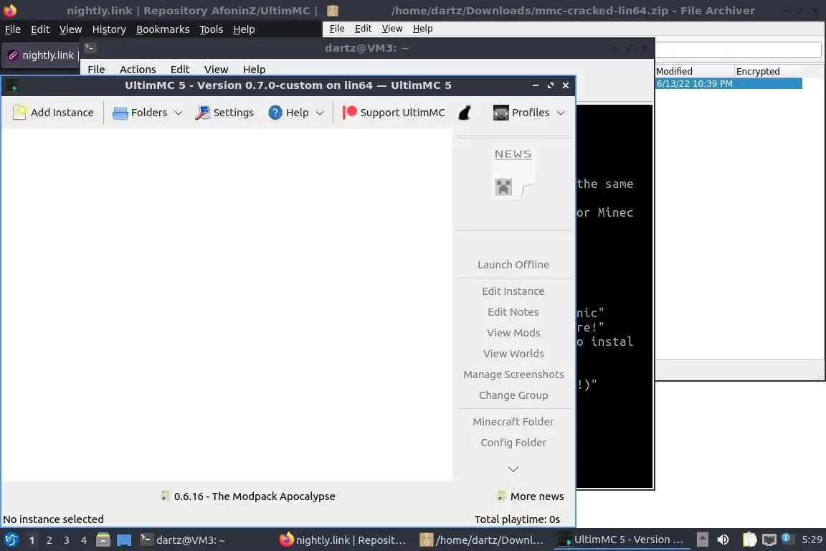
Task: Expand more instance actions chevron
Action: coord(513,469)
